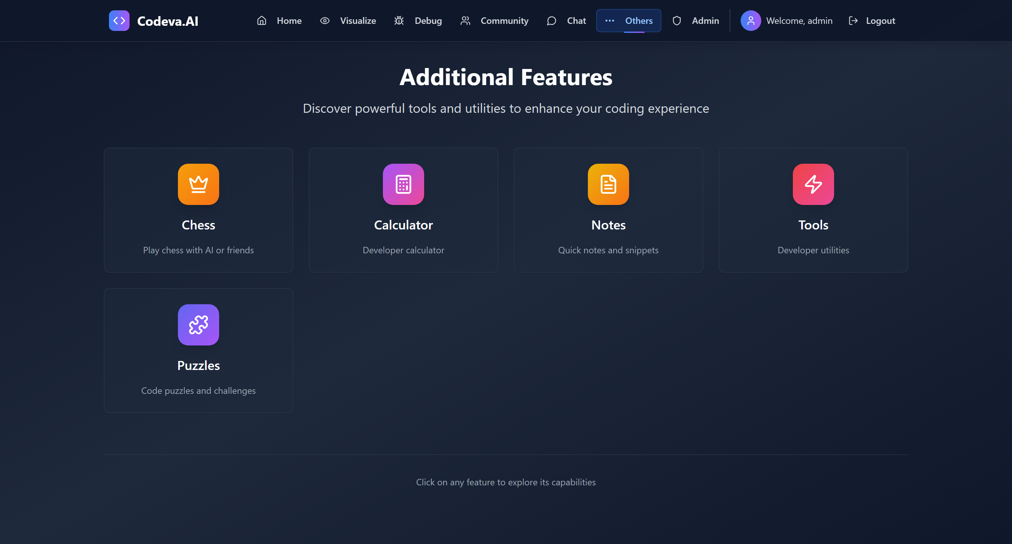This screenshot has height=544, width=1012.
Task: Click the orange Notes document icon
Action: click(608, 184)
